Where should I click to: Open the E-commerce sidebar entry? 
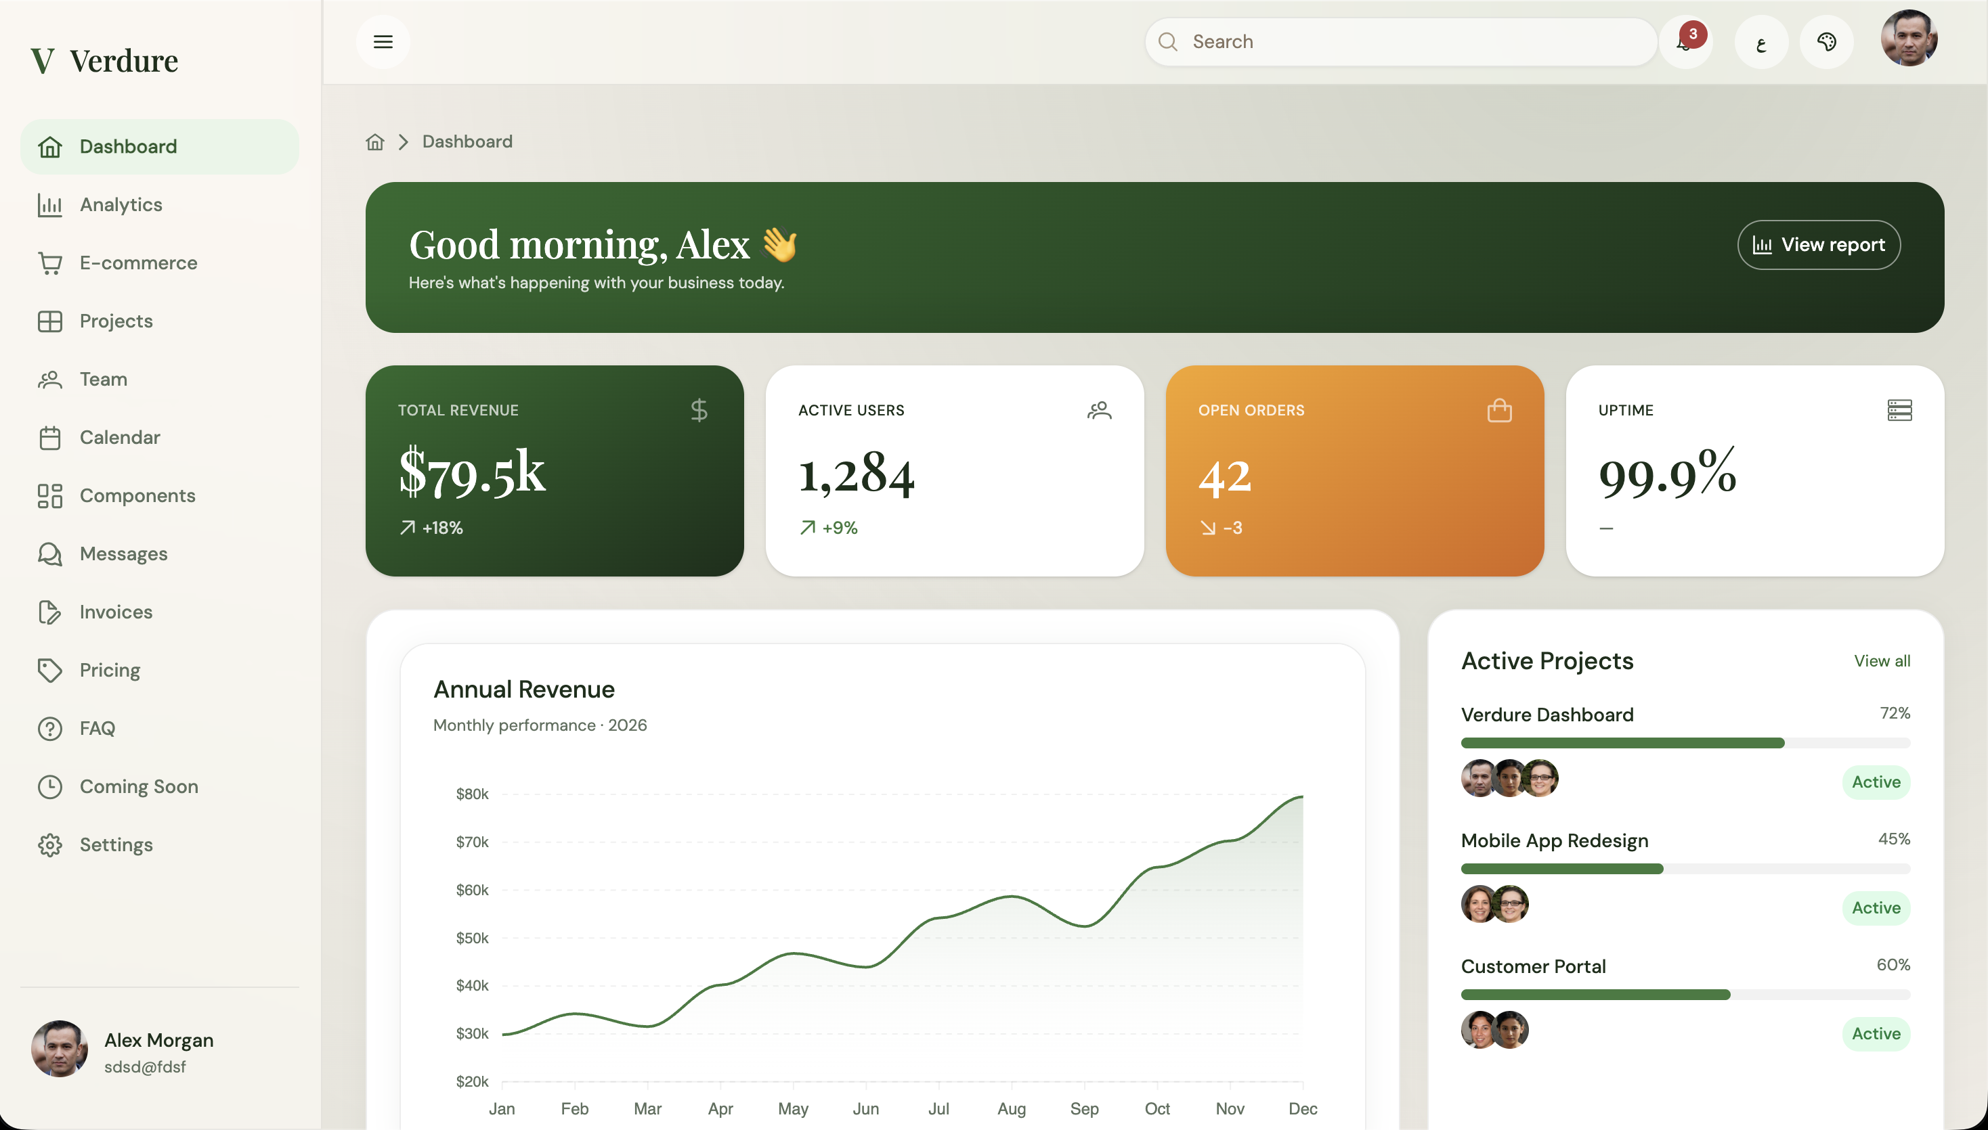click(x=159, y=263)
